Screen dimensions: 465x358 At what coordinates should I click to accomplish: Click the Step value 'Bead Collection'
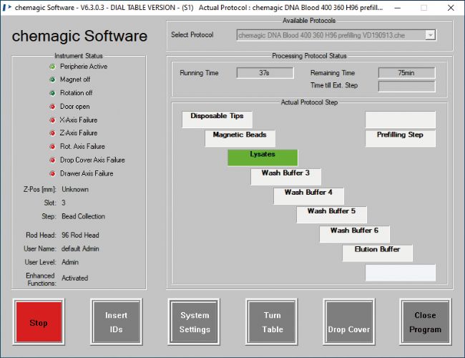coord(83,216)
